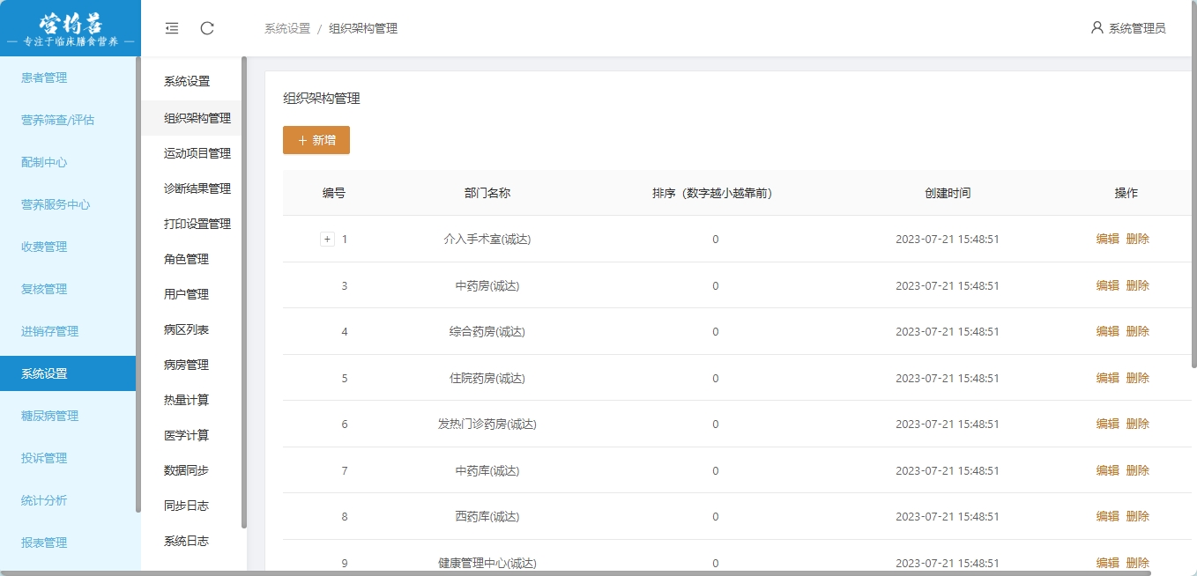Edit the 发热门诊药房(诚达) row

click(x=1107, y=424)
